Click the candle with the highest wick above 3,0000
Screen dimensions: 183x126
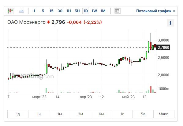click(151, 45)
